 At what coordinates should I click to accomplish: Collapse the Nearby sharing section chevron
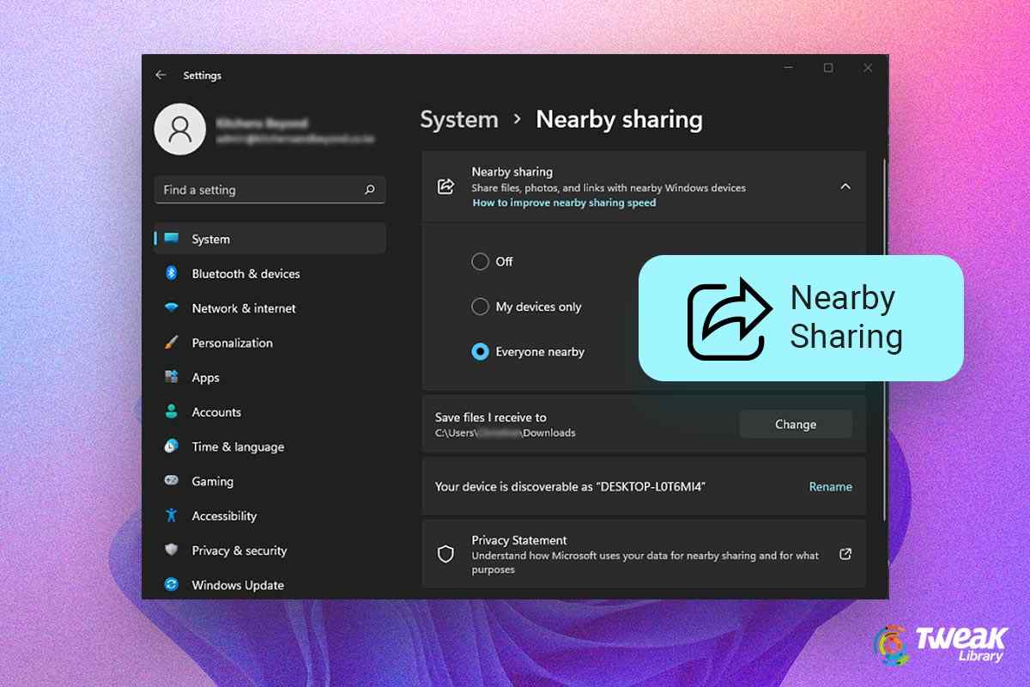pyautogui.click(x=845, y=186)
